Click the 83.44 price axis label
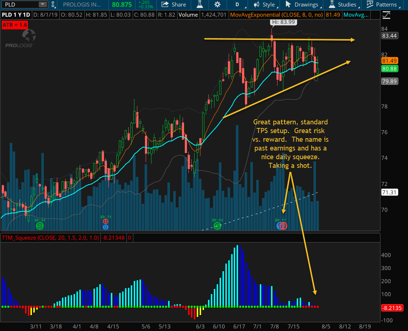The height and width of the screenshot is (331, 408). tap(389, 36)
